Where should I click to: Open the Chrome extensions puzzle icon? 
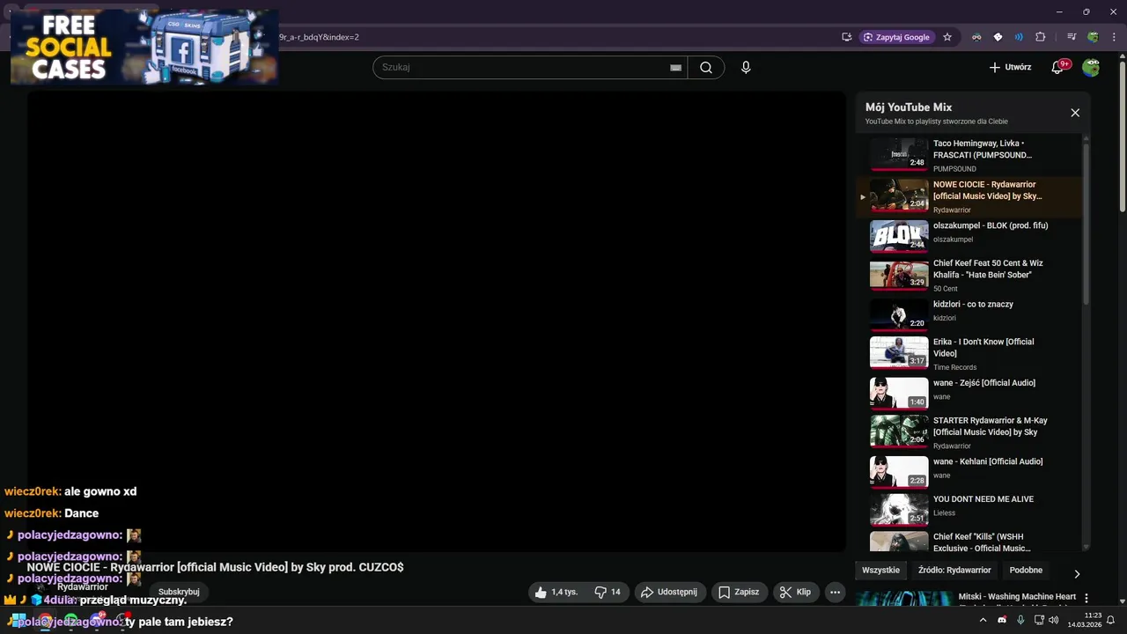point(1041,37)
